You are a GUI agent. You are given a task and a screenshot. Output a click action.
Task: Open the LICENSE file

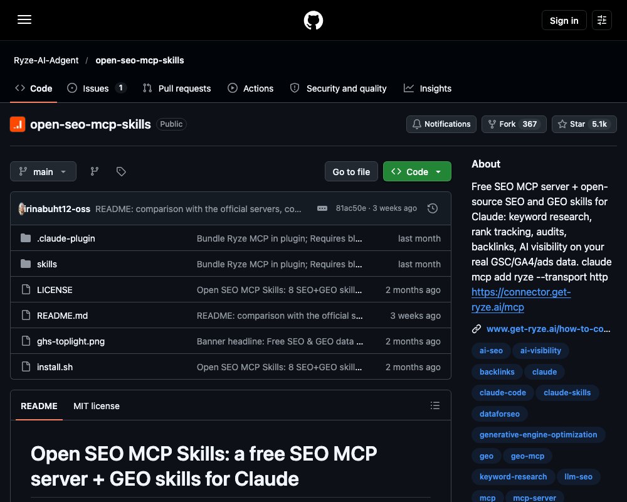(x=55, y=290)
